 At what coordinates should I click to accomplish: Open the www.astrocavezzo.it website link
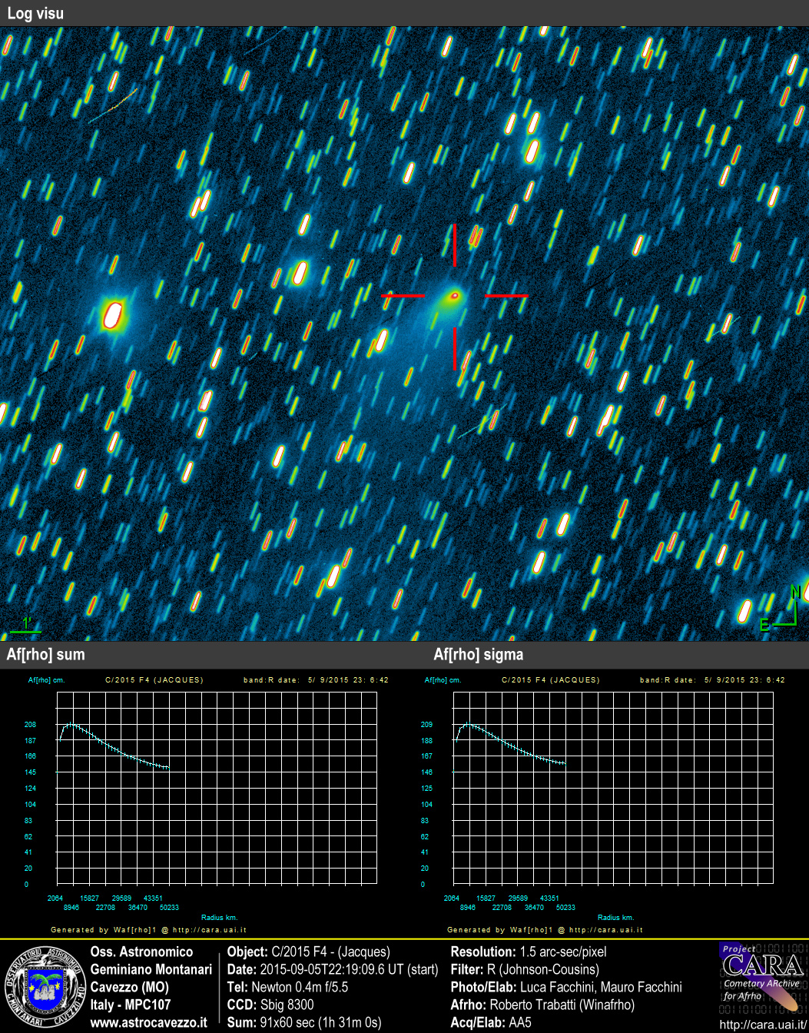(x=148, y=1023)
